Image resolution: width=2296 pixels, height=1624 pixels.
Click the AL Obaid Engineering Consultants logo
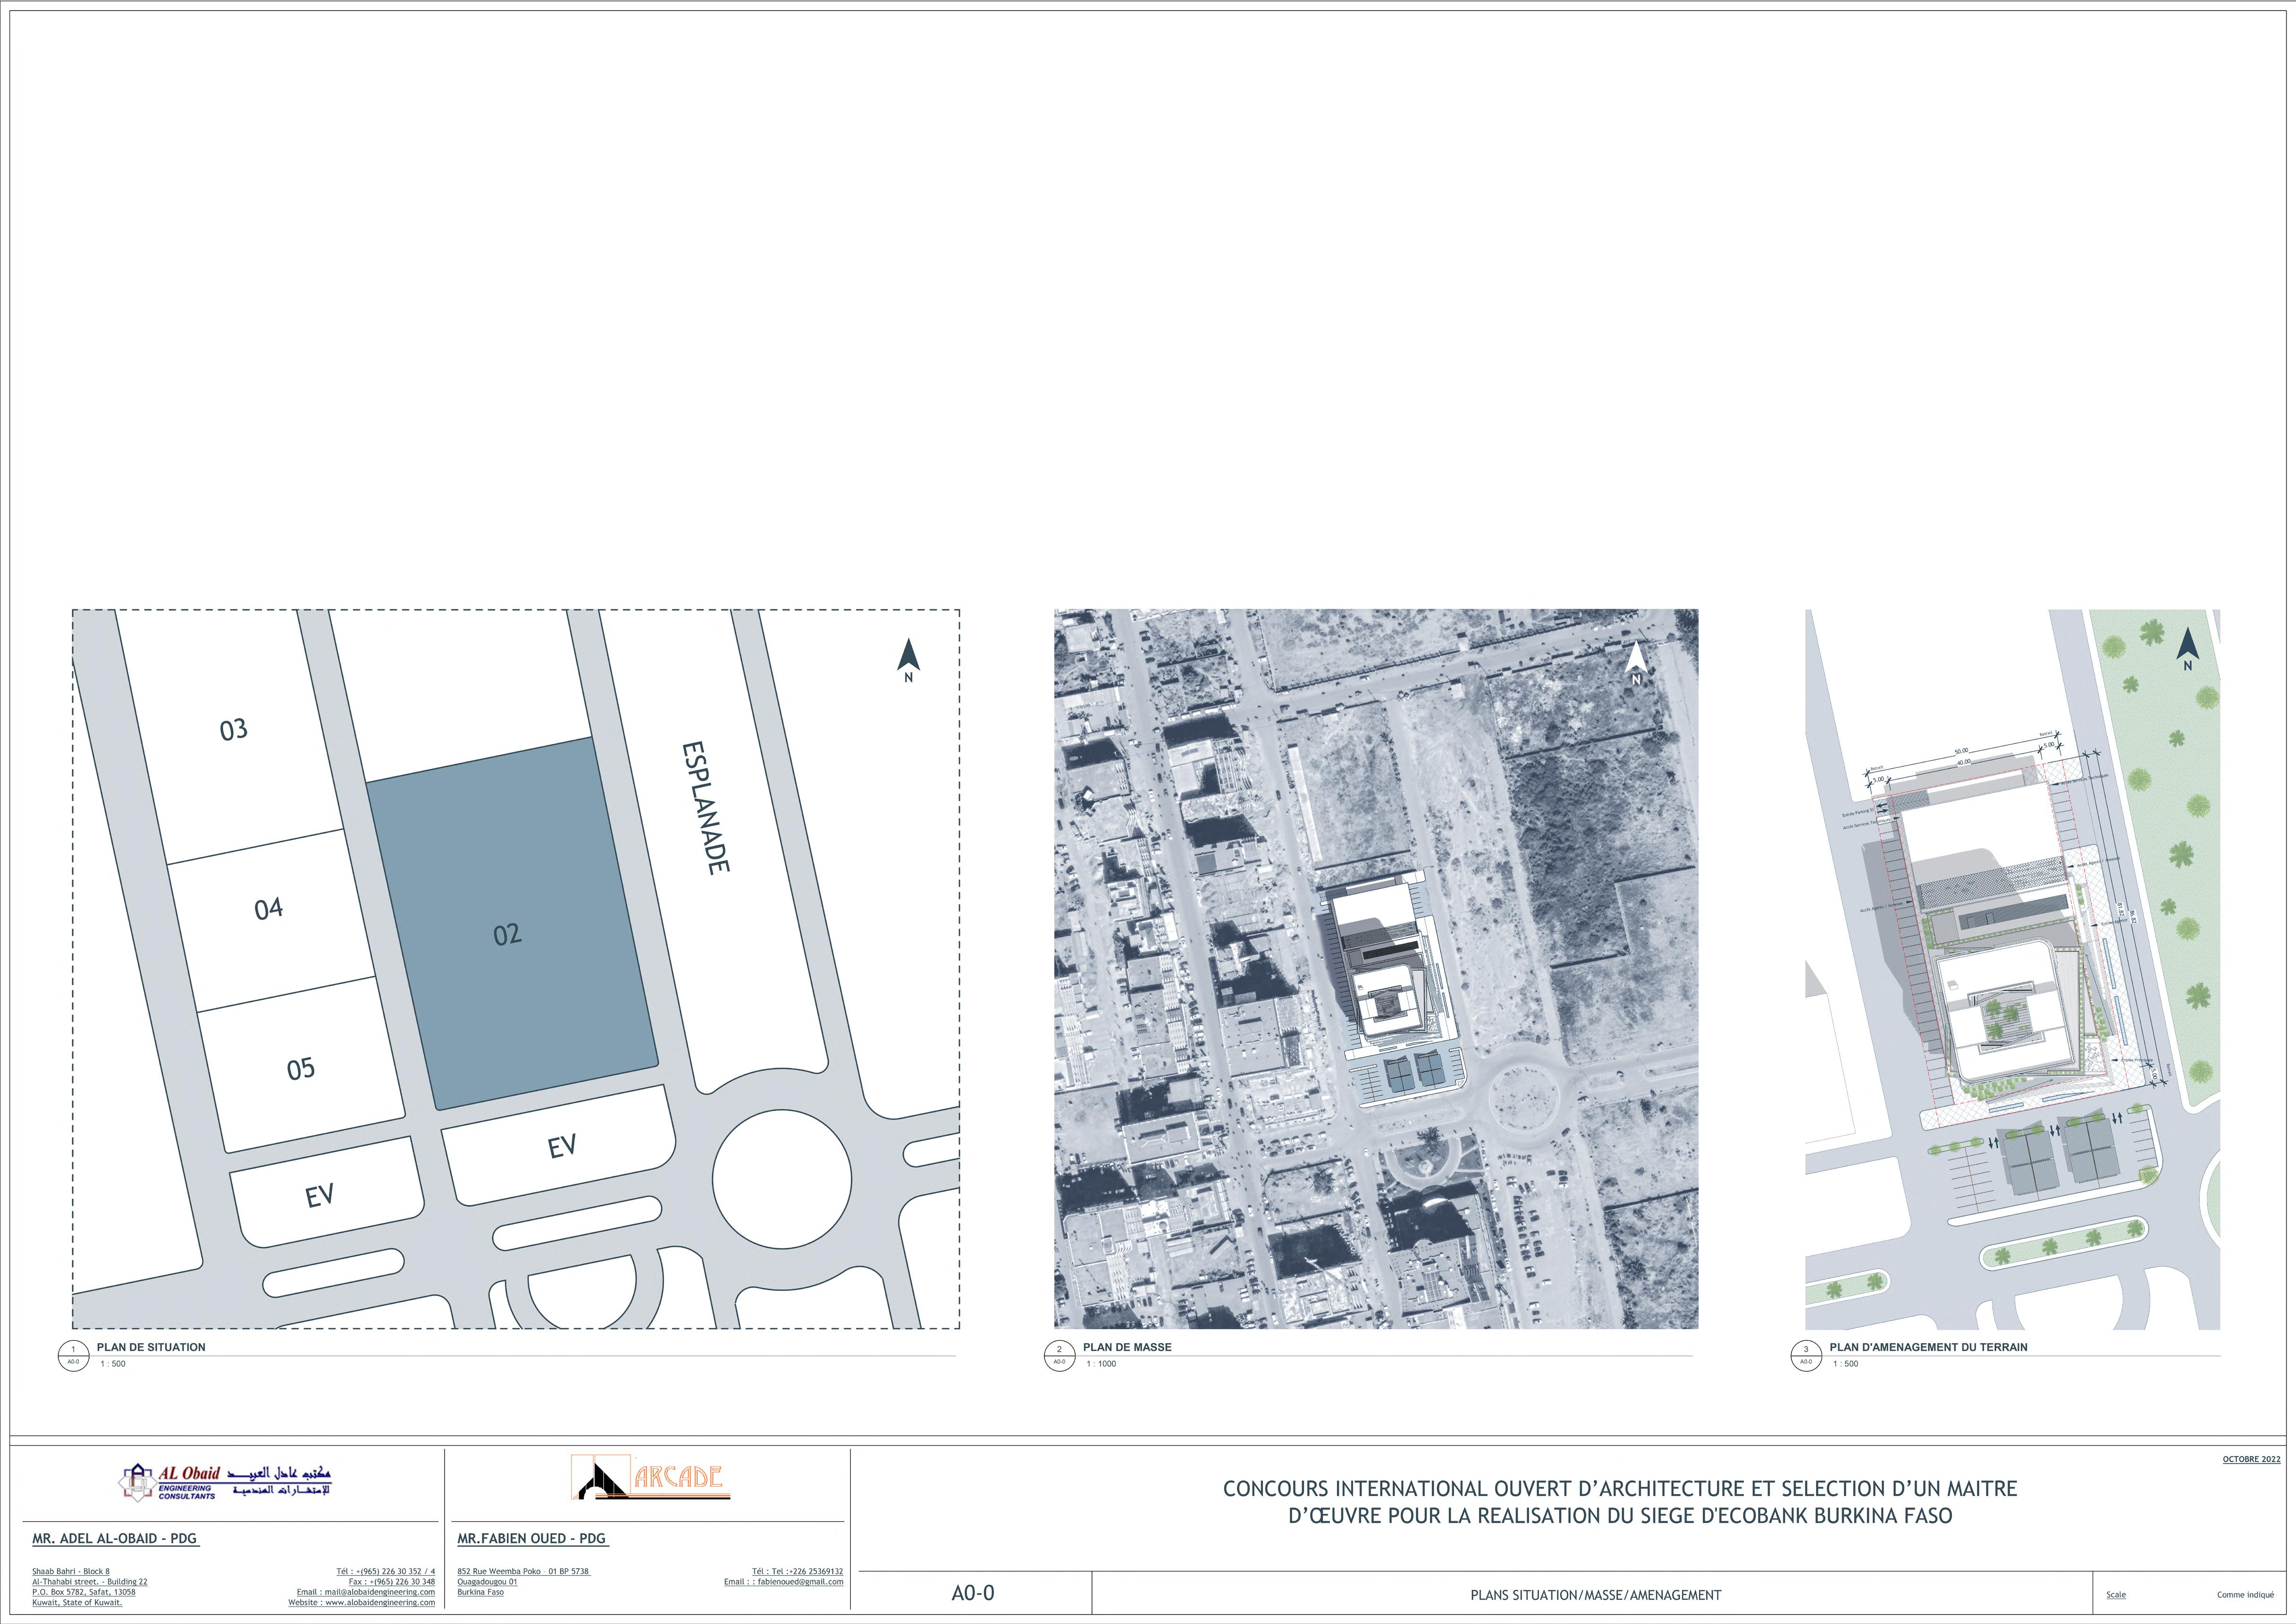(x=226, y=1482)
